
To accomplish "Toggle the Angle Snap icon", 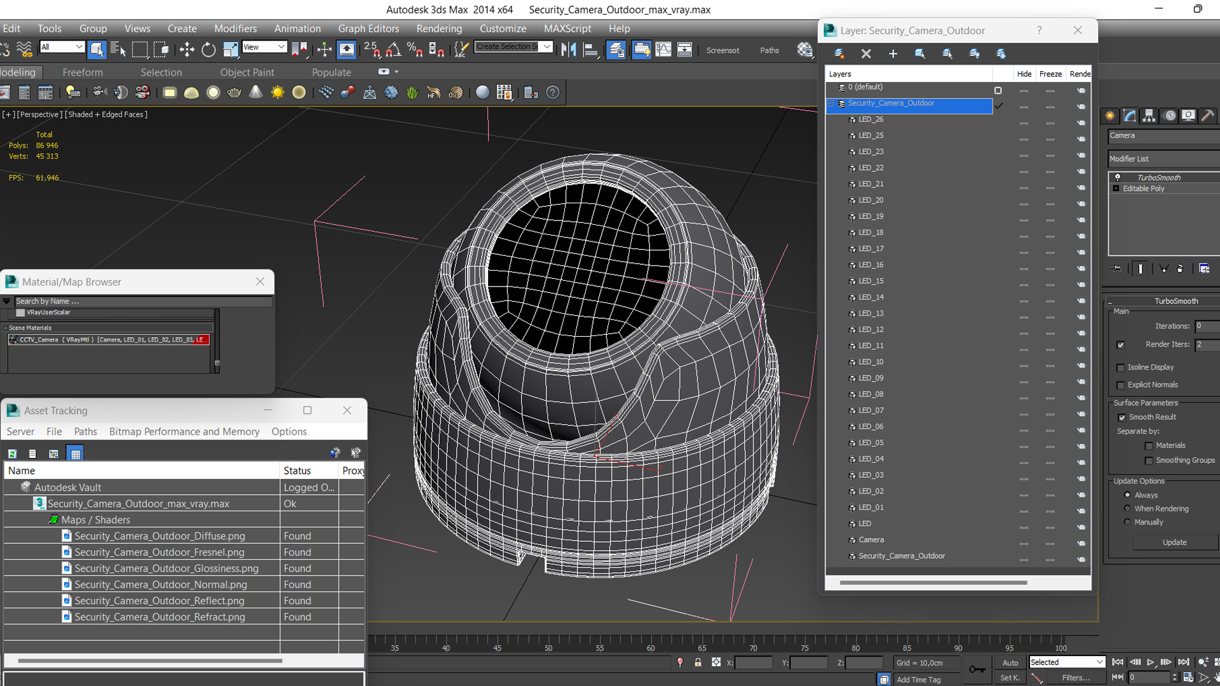I will (394, 50).
